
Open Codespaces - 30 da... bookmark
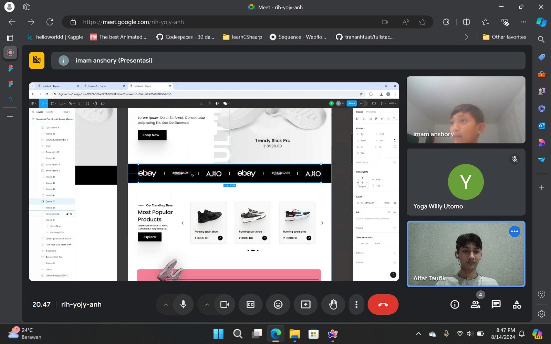point(185,37)
